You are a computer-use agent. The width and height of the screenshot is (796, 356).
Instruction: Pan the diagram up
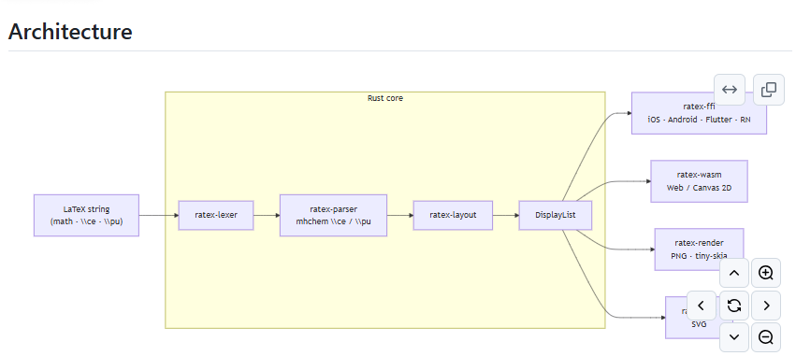tap(734, 273)
